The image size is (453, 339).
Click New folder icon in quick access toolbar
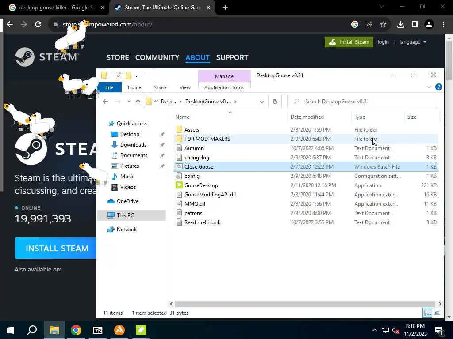pos(128,75)
